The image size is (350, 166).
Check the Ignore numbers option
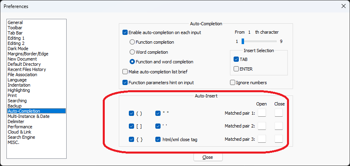point(232,83)
